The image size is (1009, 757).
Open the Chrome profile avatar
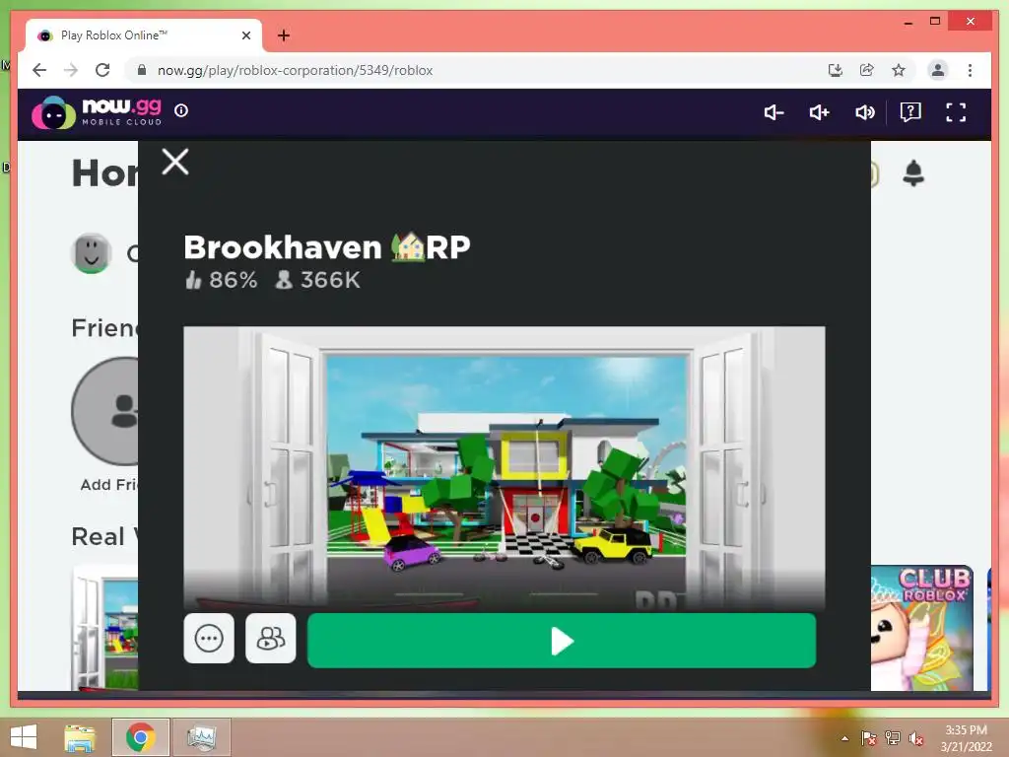938,70
